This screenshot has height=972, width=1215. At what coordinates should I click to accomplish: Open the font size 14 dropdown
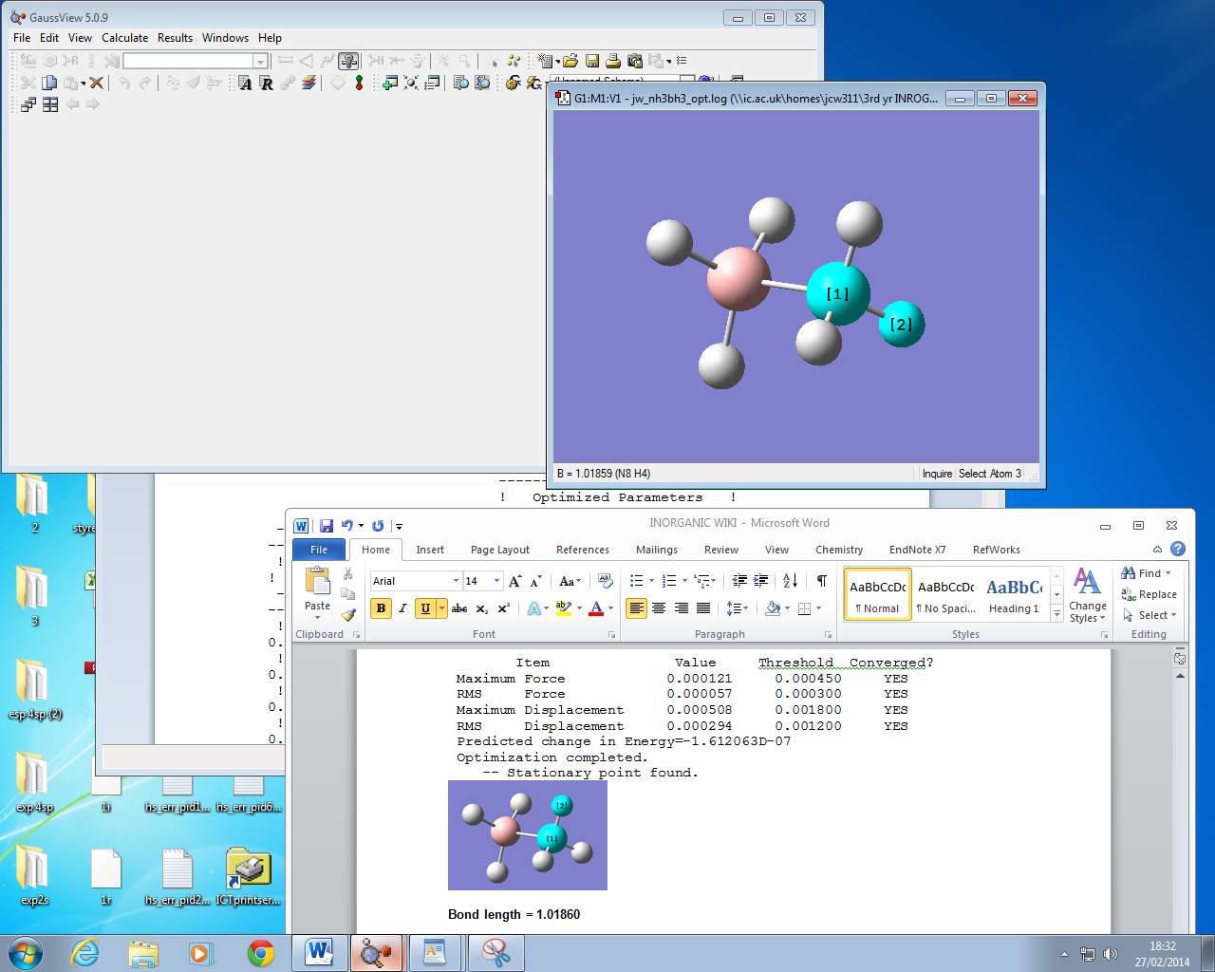click(x=496, y=581)
